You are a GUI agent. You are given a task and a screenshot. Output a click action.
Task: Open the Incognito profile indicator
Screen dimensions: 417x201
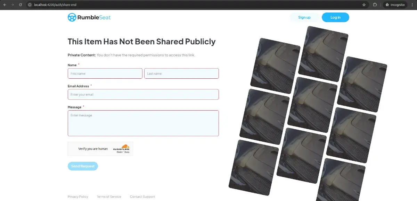tap(394, 5)
